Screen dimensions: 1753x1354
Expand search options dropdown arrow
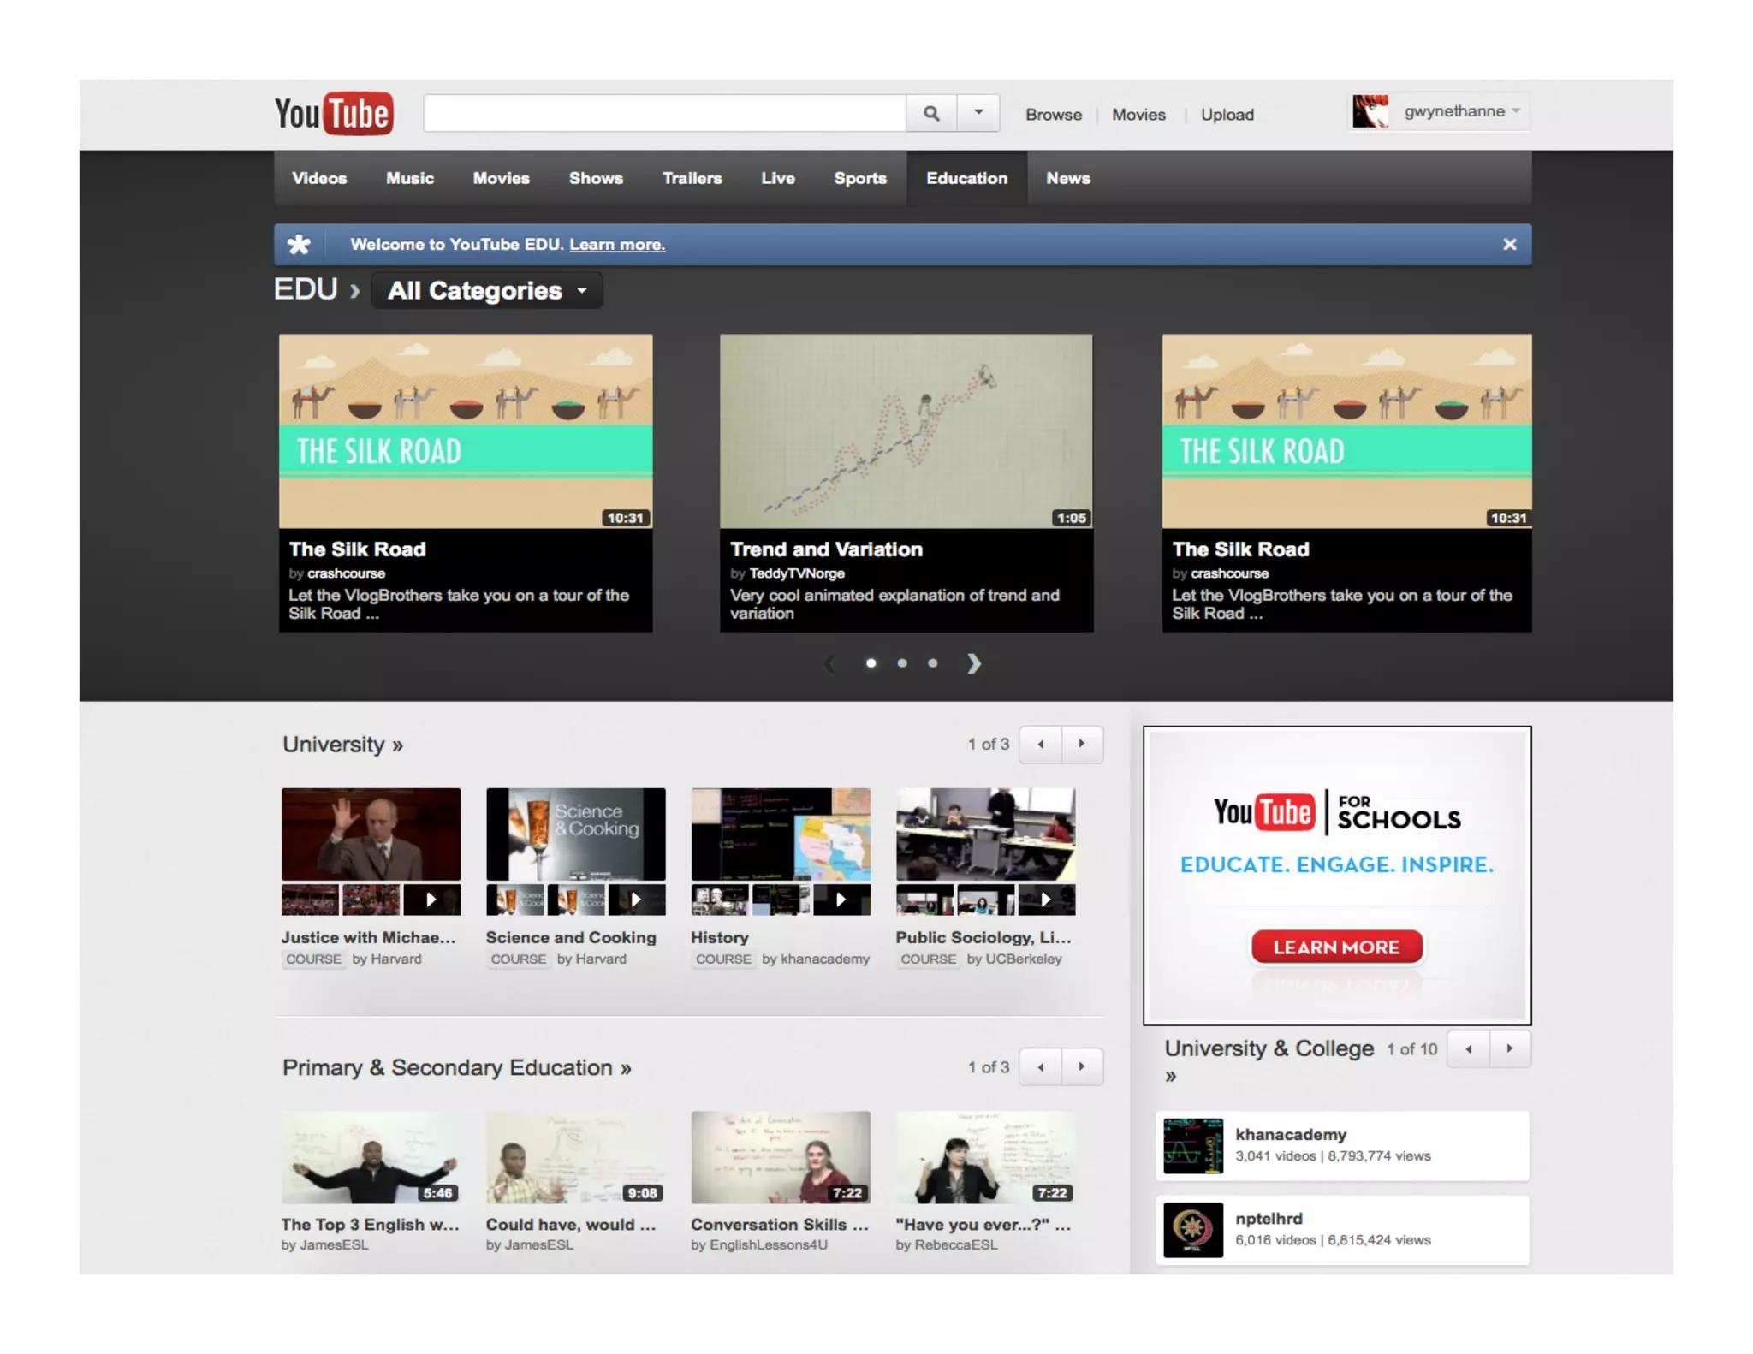coord(978,113)
